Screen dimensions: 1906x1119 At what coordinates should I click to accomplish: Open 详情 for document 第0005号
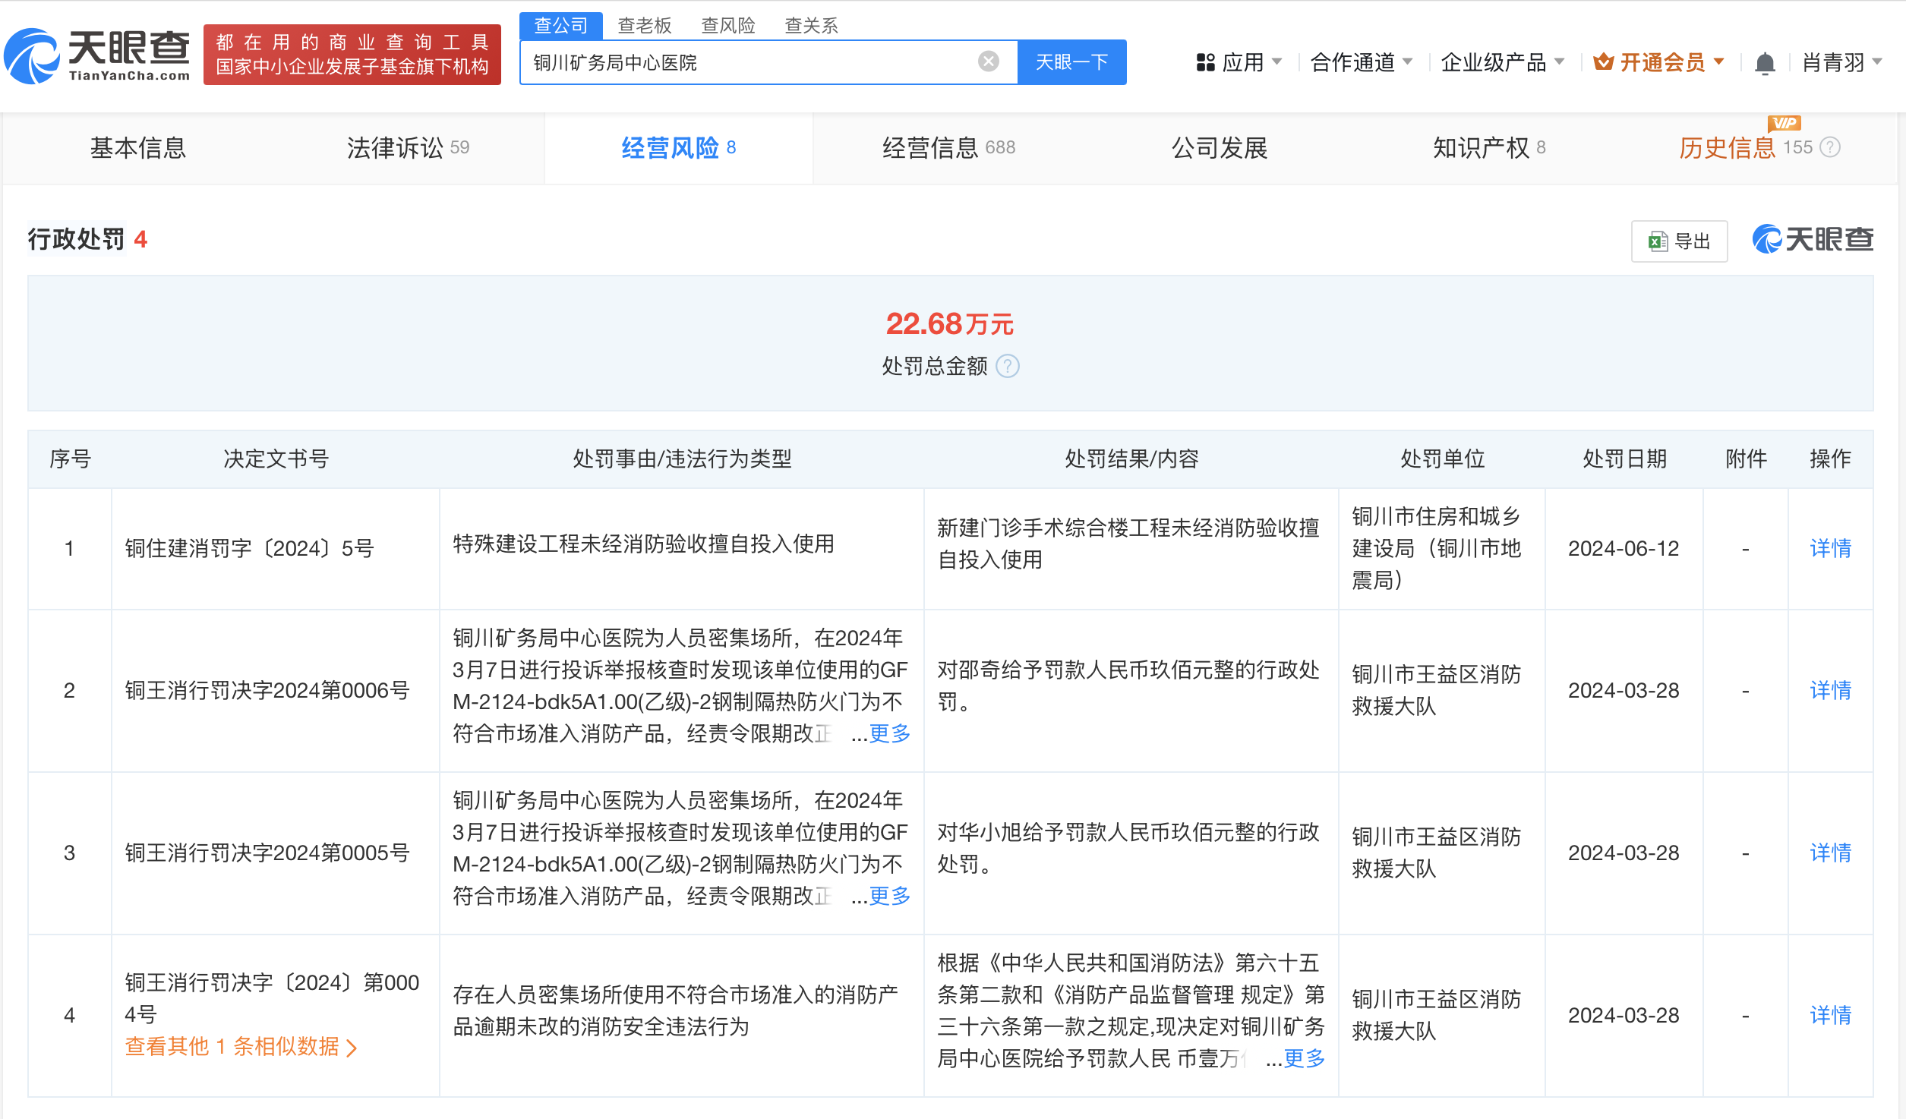point(1831,853)
